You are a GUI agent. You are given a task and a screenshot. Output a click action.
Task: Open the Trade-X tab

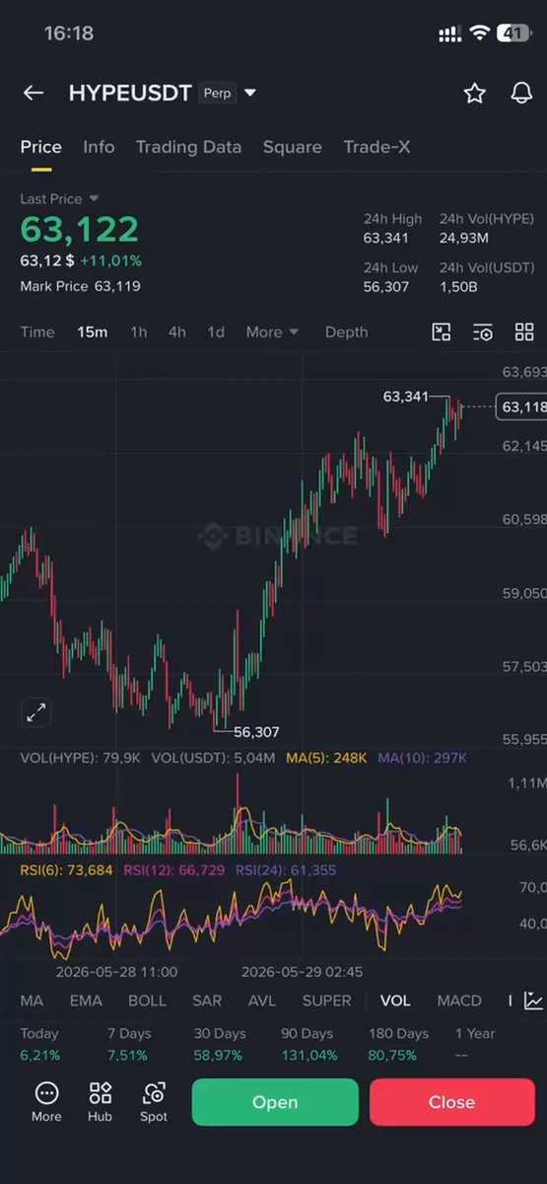point(376,147)
